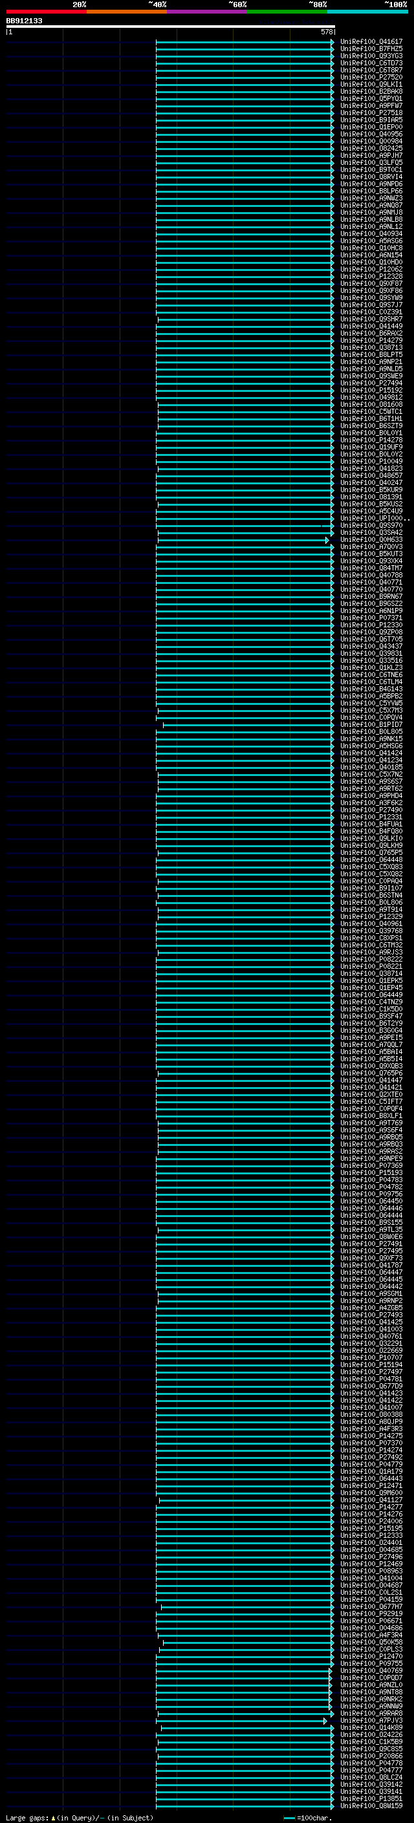Click the =100char. scale legend
This screenshot has height=1823, width=414.
[x=307, y=1817]
